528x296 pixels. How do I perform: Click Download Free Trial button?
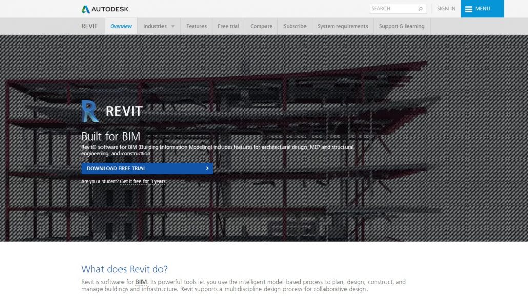[147, 168]
